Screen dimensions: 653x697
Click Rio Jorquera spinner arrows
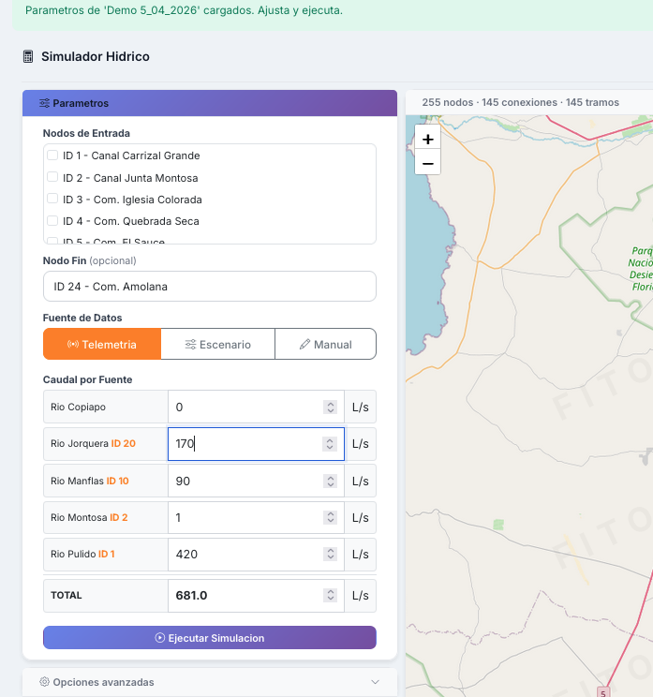330,444
